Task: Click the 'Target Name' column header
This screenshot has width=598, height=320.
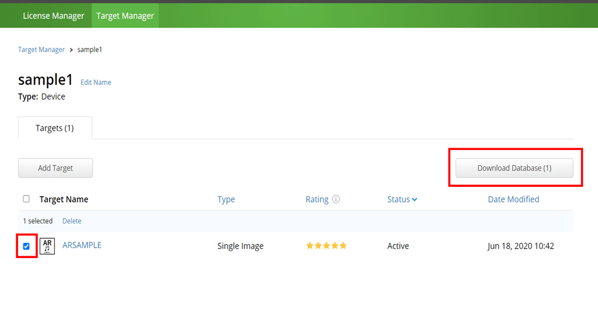Action: [64, 200]
